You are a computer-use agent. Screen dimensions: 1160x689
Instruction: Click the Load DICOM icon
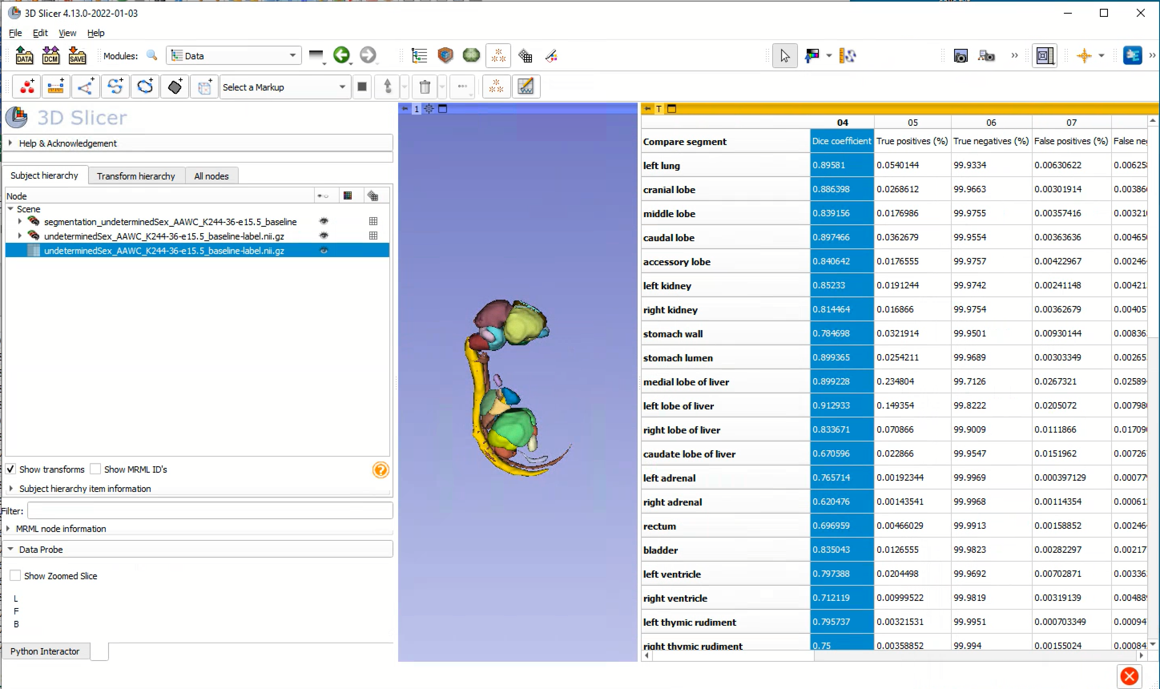point(50,55)
